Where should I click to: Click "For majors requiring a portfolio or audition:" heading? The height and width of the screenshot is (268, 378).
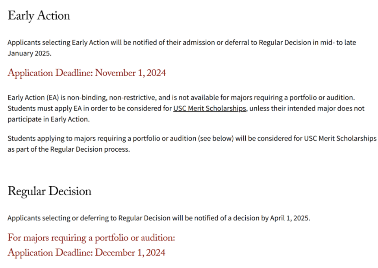(x=91, y=238)
